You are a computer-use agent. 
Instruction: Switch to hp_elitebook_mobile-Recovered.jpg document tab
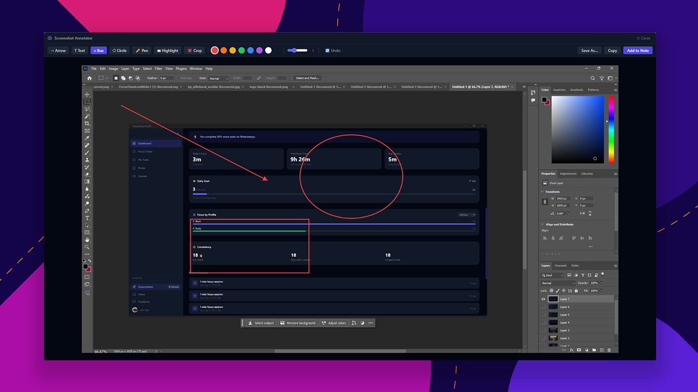click(x=214, y=87)
